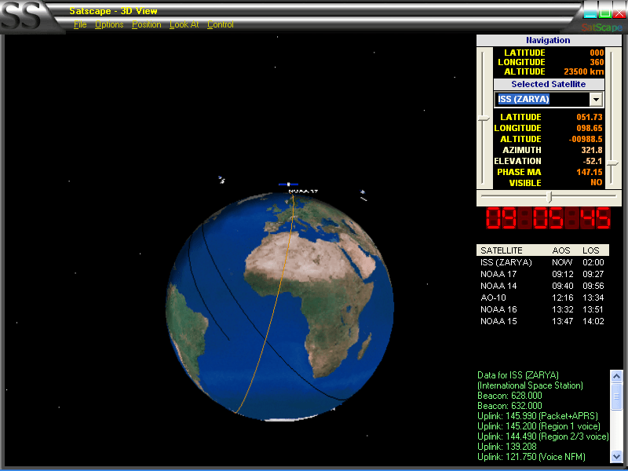Select the satellite icon right of NOAA 17
The height and width of the screenshot is (471, 628).
coord(363,195)
